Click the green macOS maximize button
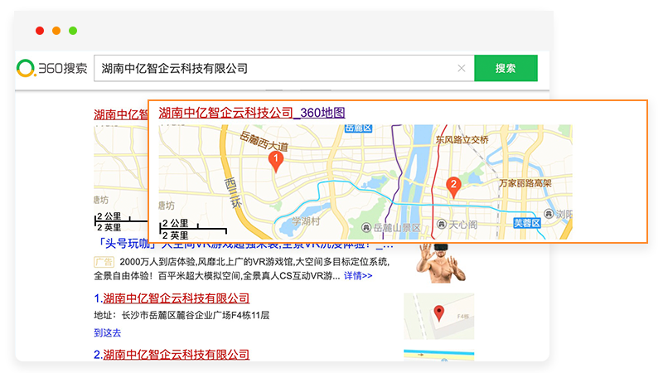 tap(73, 31)
